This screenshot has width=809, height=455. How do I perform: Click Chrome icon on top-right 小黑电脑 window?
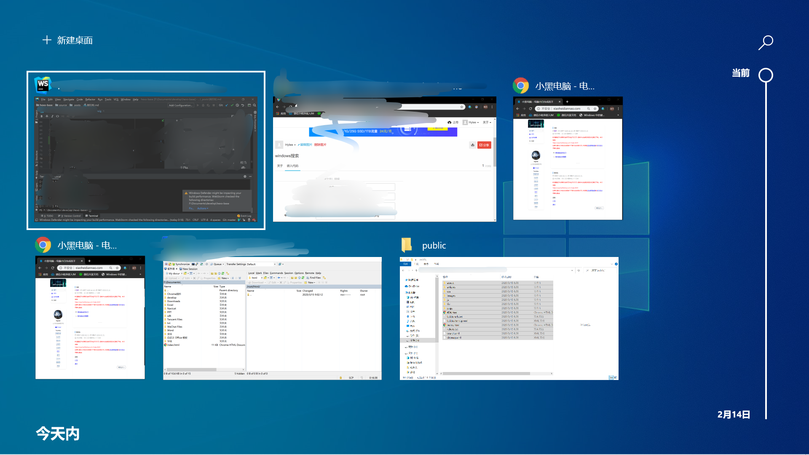pos(521,86)
